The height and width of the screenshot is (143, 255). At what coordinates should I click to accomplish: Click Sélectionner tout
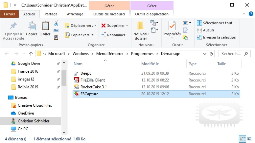click(215, 23)
